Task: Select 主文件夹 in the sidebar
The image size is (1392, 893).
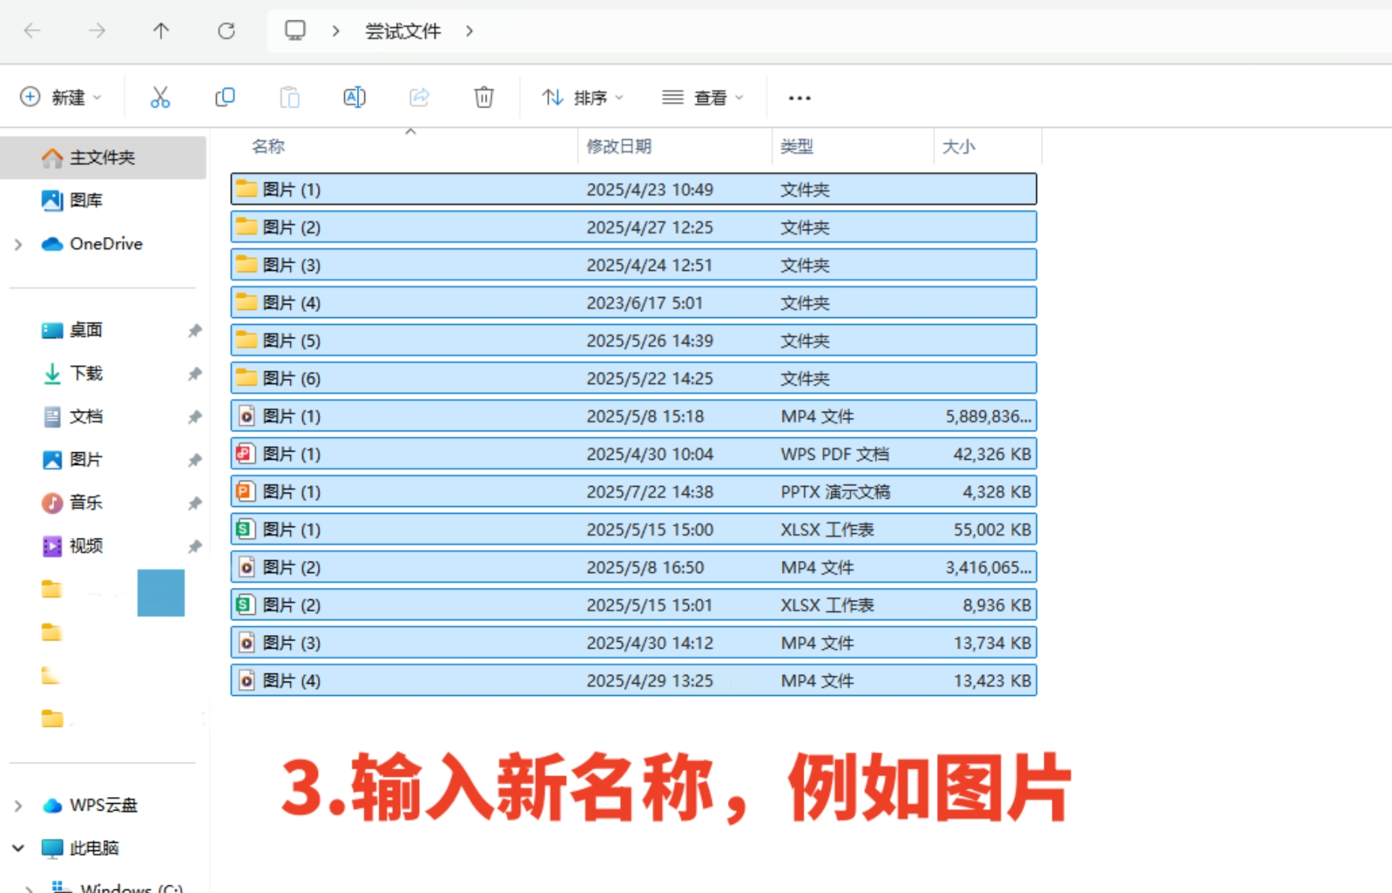Action: pos(102,157)
